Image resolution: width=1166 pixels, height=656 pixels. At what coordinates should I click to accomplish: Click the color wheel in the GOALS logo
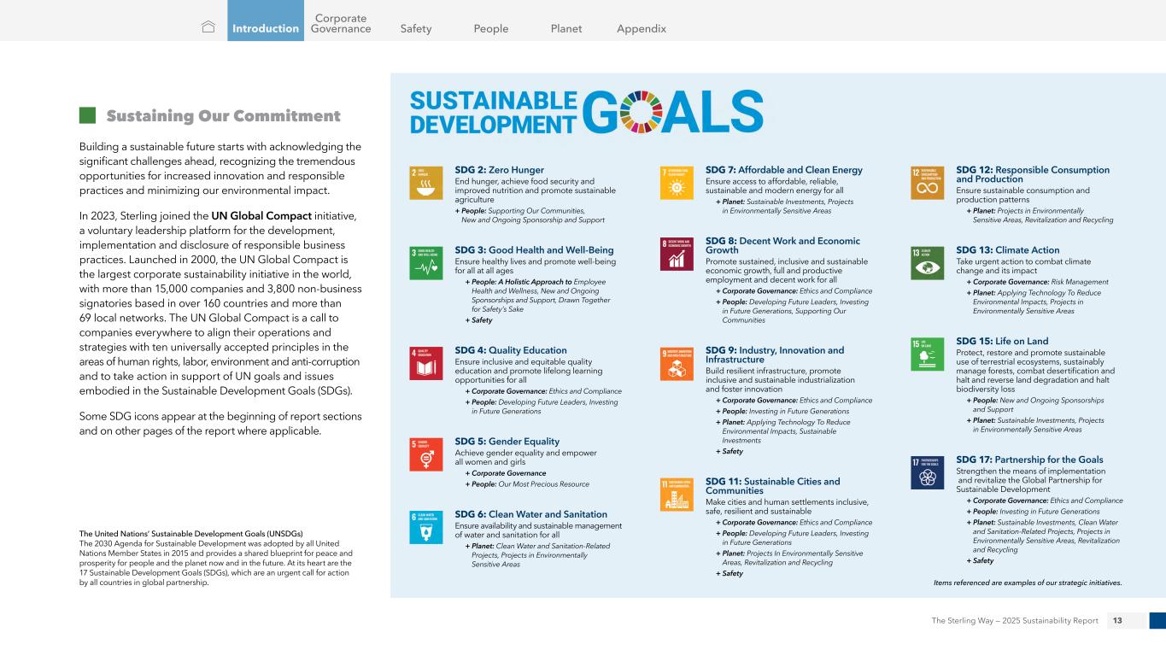pos(641,114)
